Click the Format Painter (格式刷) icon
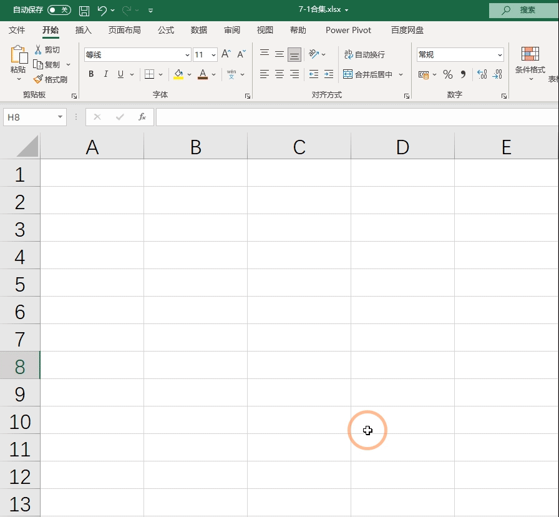 coord(38,79)
